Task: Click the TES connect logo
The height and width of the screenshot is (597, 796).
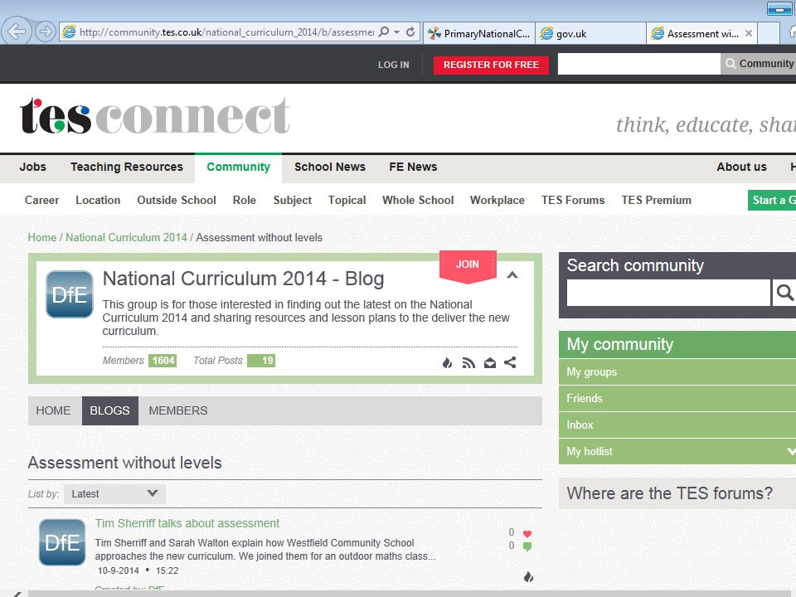Action: [x=155, y=116]
